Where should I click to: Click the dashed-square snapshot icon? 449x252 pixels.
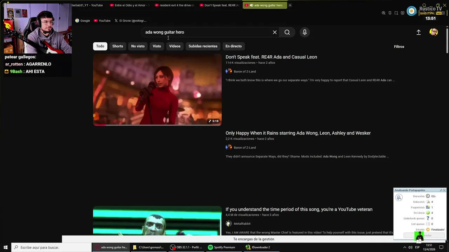tap(396, 13)
